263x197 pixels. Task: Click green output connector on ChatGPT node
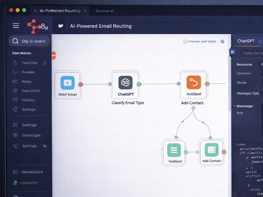(x=139, y=84)
